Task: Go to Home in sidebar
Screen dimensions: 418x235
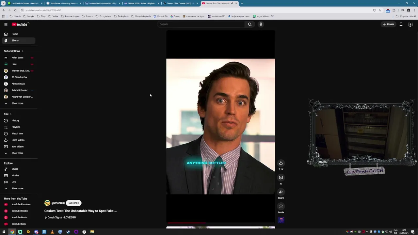Action: [19, 34]
